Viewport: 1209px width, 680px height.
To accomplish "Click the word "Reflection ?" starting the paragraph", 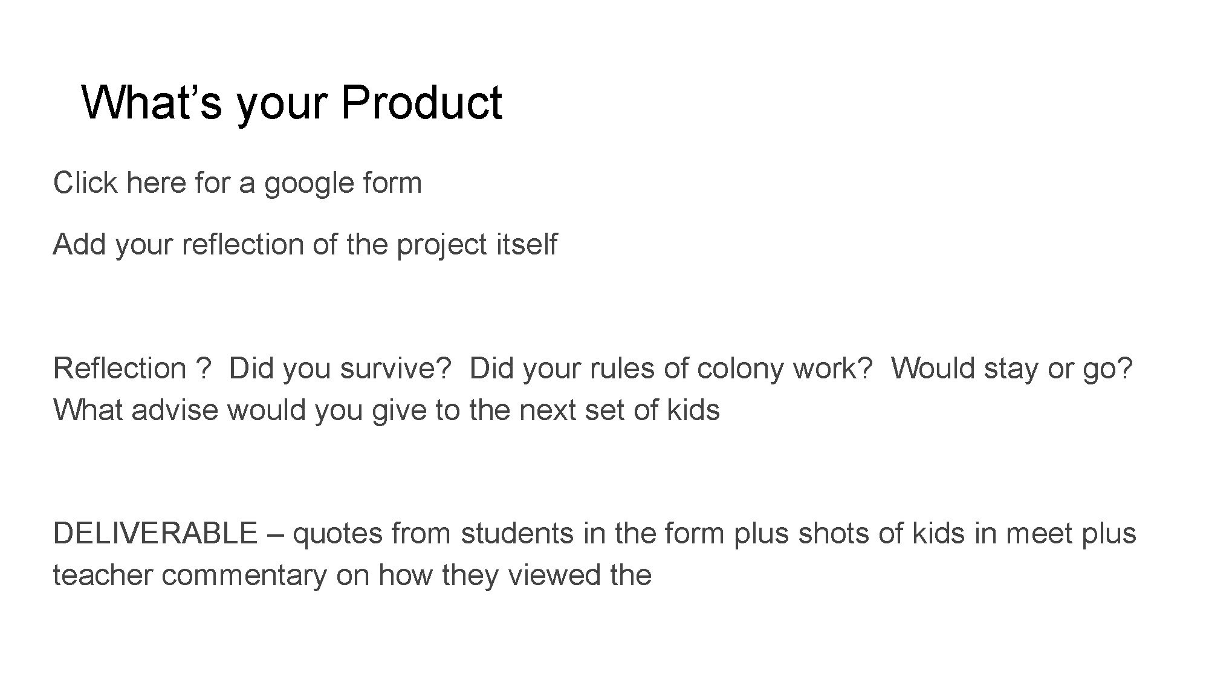I will pyautogui.click(x=133, y=368).
